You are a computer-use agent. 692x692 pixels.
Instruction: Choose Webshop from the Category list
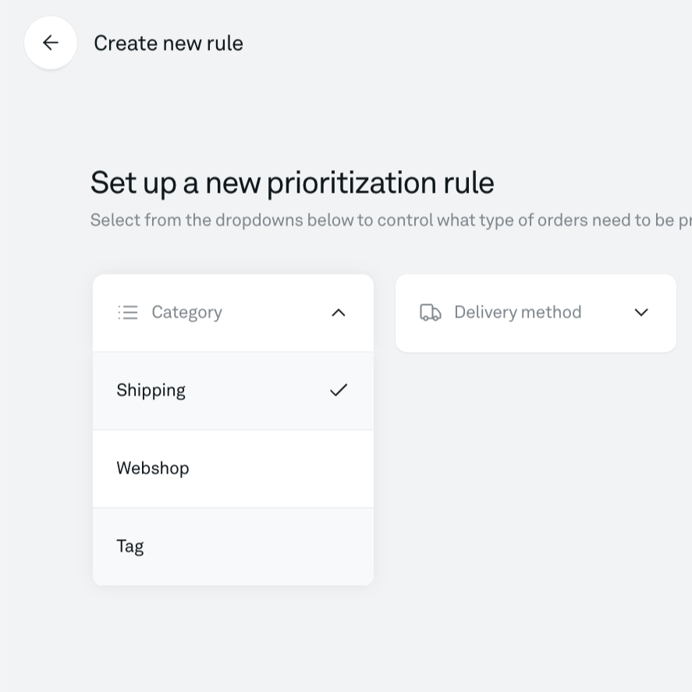[x=233, y=469]
